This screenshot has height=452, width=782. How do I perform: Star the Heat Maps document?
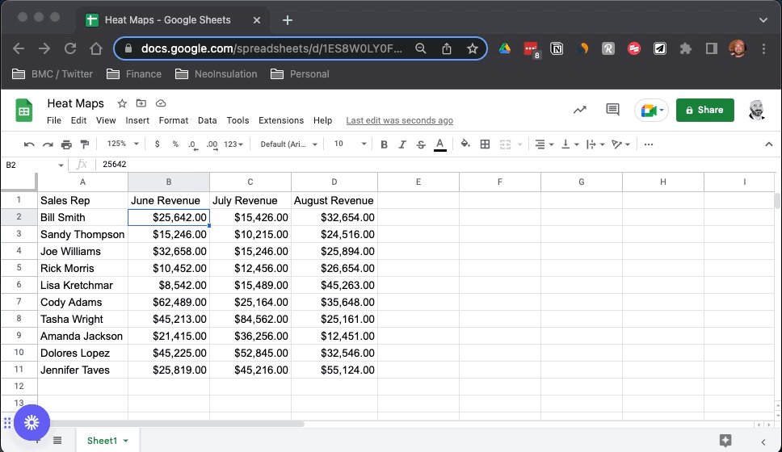[122, 103]
